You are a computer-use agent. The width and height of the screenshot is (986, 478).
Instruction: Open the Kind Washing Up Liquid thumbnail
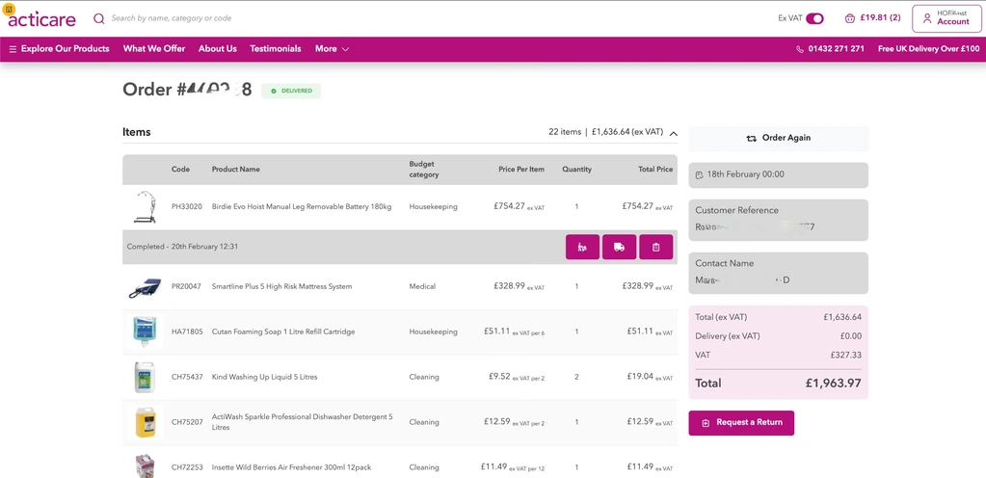point(146,377)
